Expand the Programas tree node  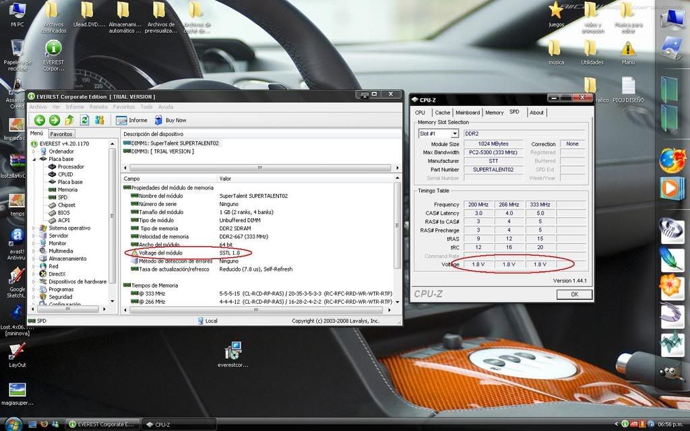[34, 290]
